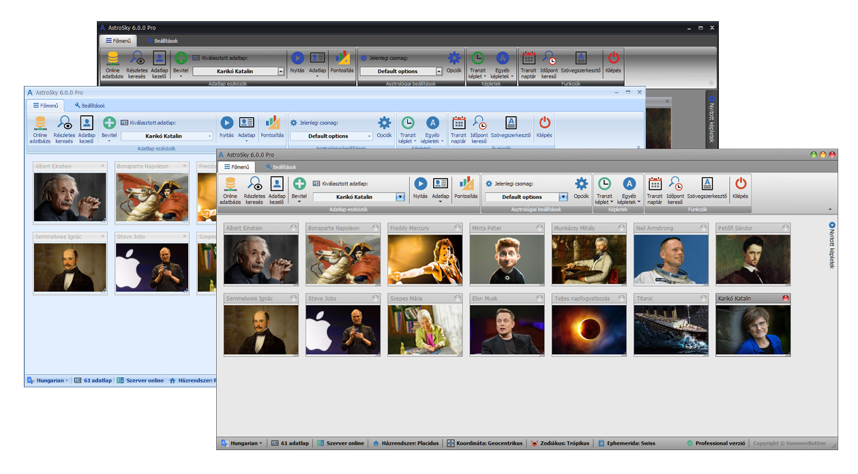Collapse ribbon with arrow in gray front window

pyautogui.click(x=830, y=209)
